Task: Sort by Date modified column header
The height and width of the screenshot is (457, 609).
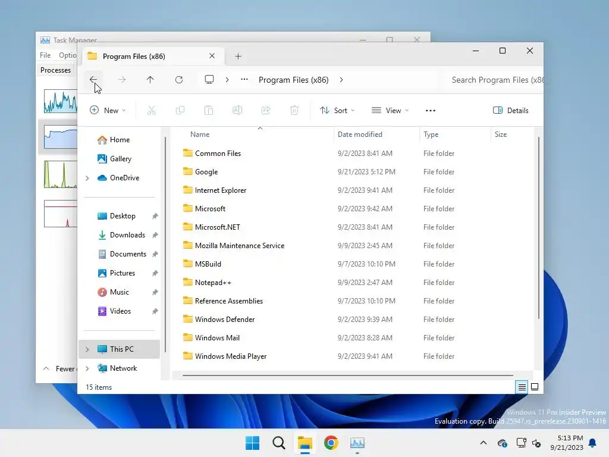Action: click(x=376, y=134)
